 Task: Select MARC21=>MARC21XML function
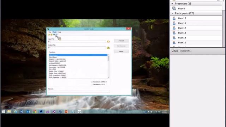(x=57, y=59)
